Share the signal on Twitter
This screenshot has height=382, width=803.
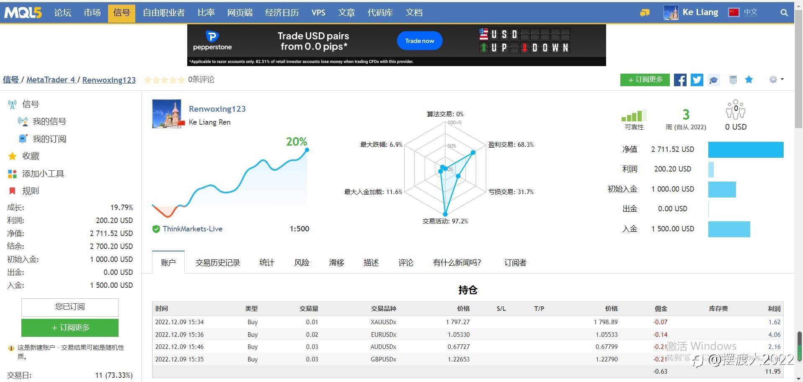tap(697, 79)
